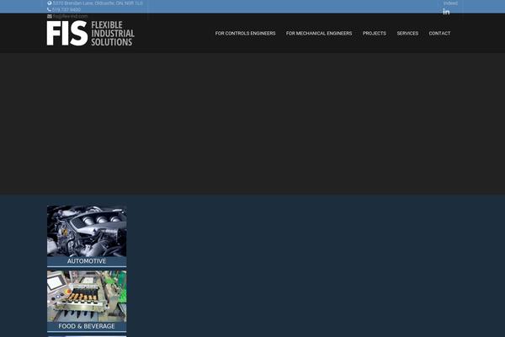Open the LinkedIn icon link
The width and height of the screenshot is (505, 337).
[446, 12]
